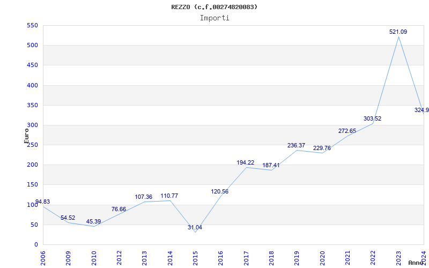The width and height of the screenshot is (429, 268).
Task: Click the 500 Euro axis value
Action: pyautogui.click(x=32, y=46)
